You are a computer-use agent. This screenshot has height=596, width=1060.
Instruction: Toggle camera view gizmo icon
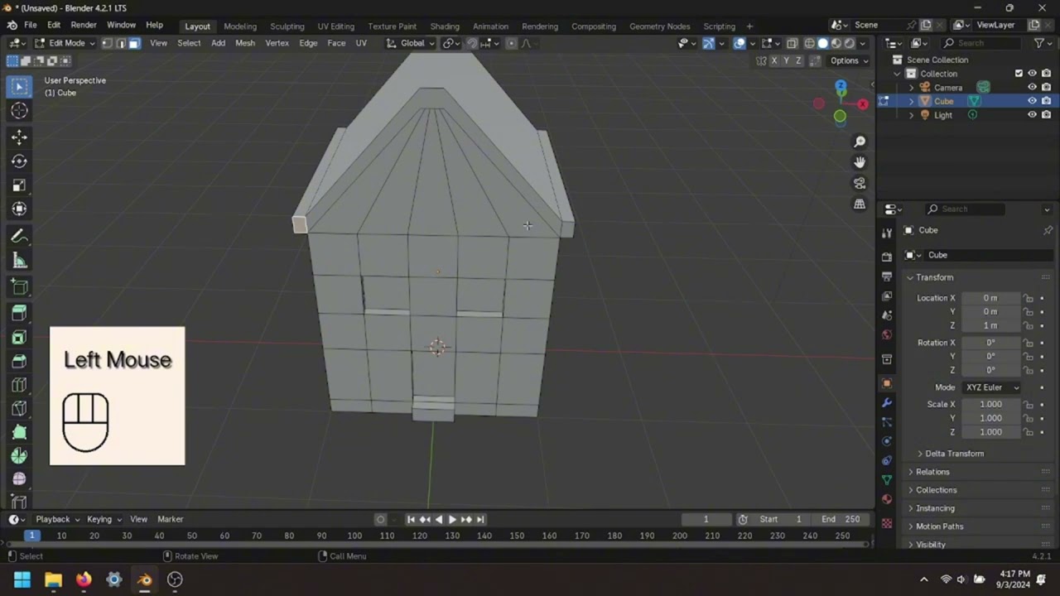[860, 183]
